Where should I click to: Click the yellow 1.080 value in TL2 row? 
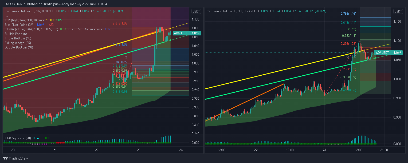(50, 20)
